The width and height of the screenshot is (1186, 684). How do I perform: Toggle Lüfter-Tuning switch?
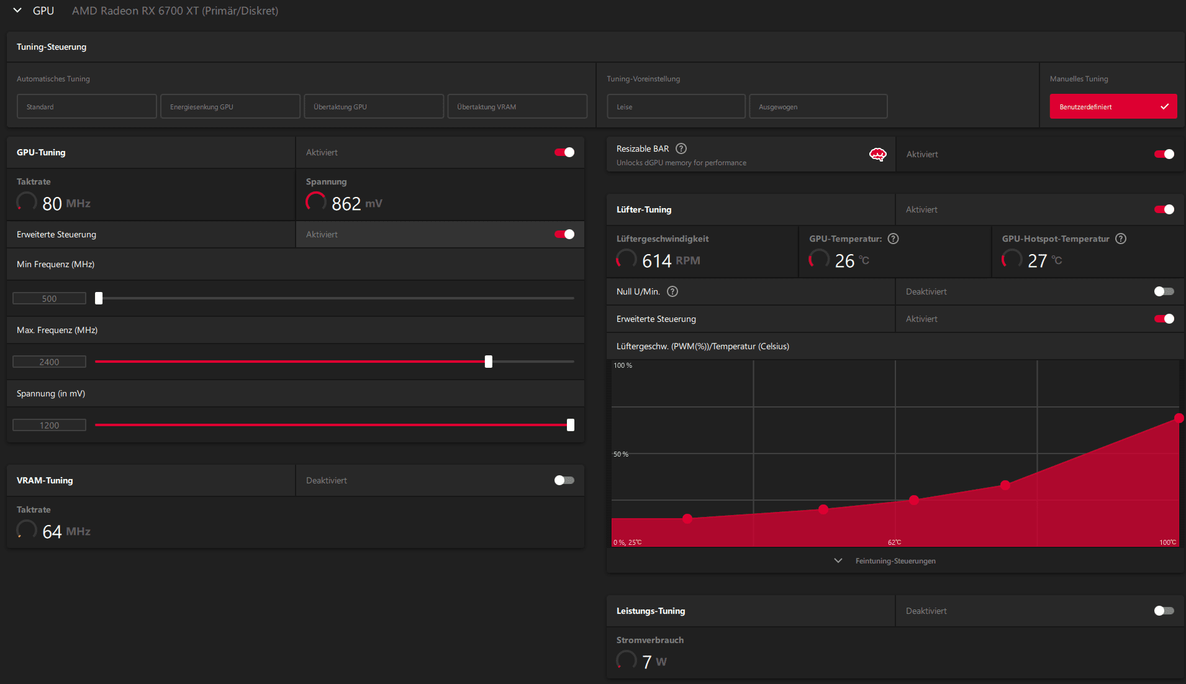(x=1164, y=209)
